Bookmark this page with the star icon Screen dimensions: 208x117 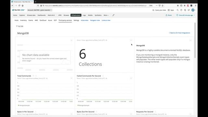click(x=162, y=6)
